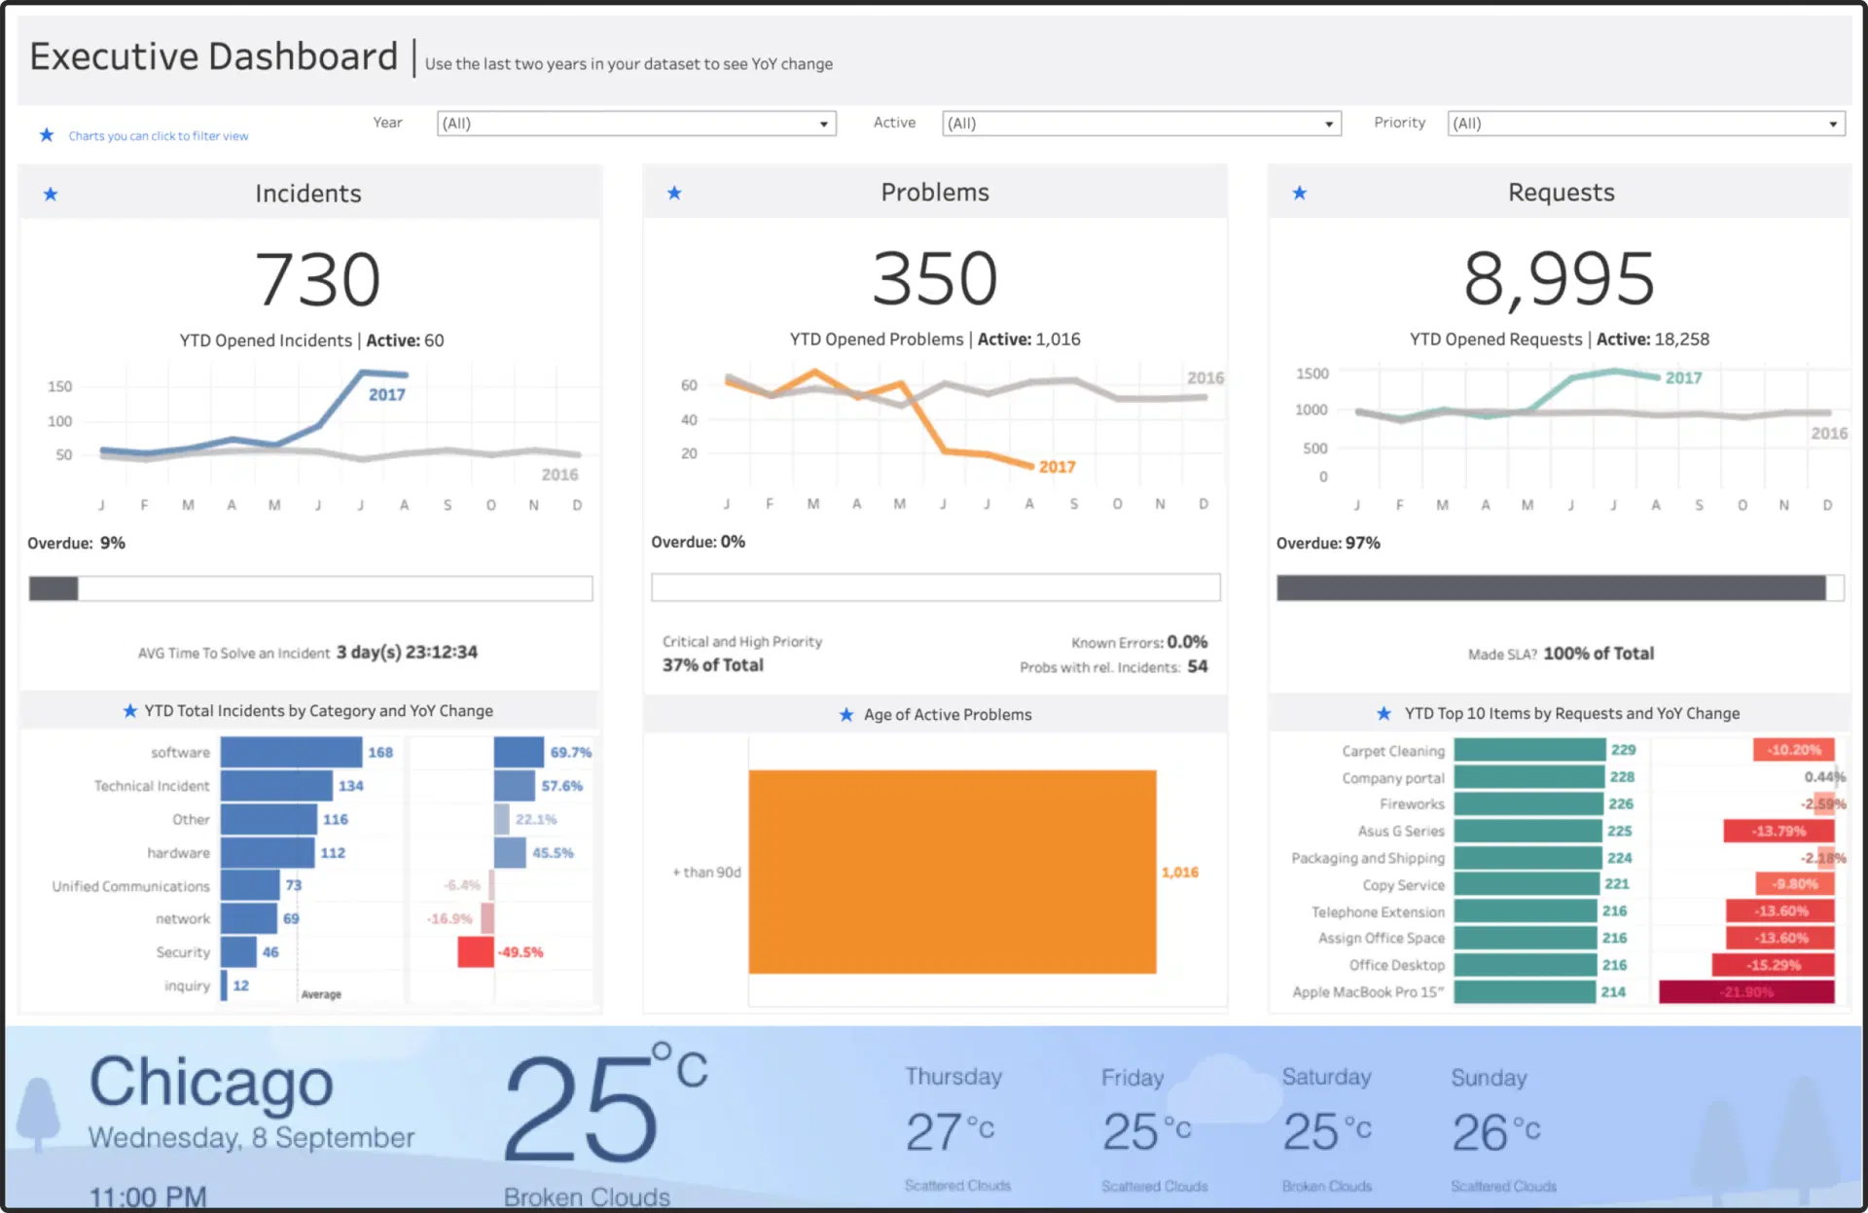Click star next to 'Charts you can click' note

click(x=46, y=135)
